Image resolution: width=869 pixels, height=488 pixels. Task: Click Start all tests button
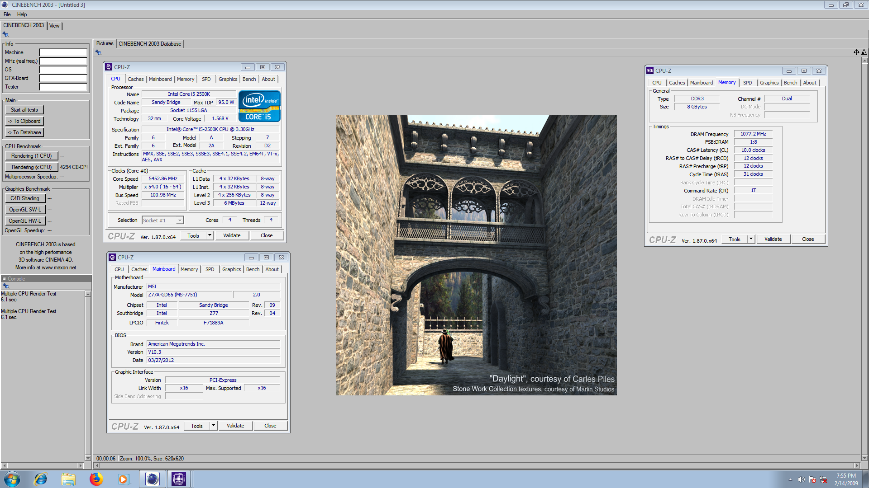pos(24,110)
